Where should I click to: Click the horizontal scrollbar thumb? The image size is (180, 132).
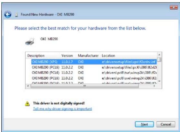point(85,86)
